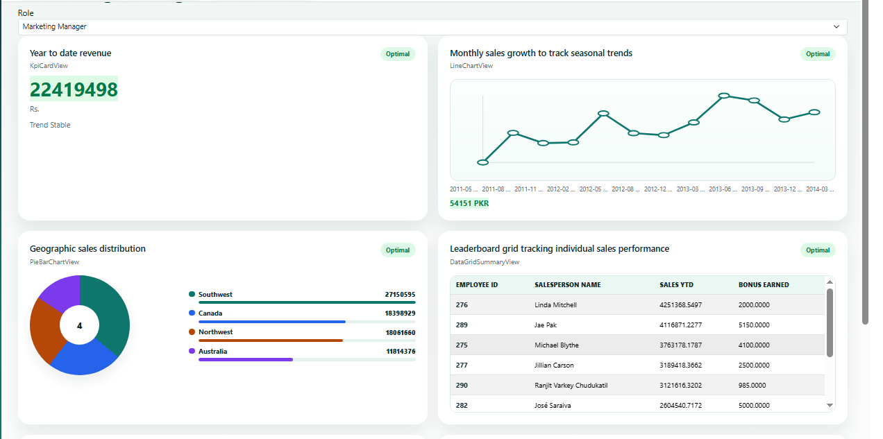The image size is (883, 439).
Task: Select the José Saraiva row
Action: pos(637,404)
